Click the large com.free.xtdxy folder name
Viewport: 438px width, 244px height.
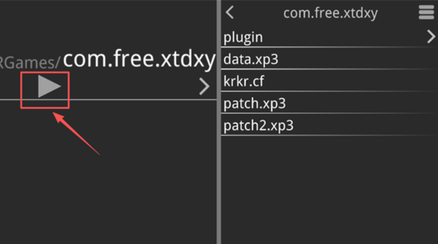139,59
